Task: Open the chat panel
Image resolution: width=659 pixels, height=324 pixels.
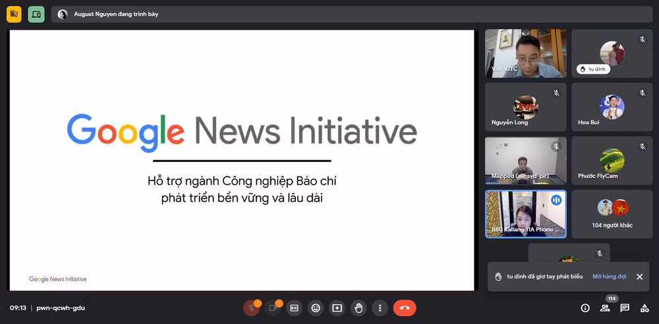Action: pyautogui.click(x=625, y=308)
